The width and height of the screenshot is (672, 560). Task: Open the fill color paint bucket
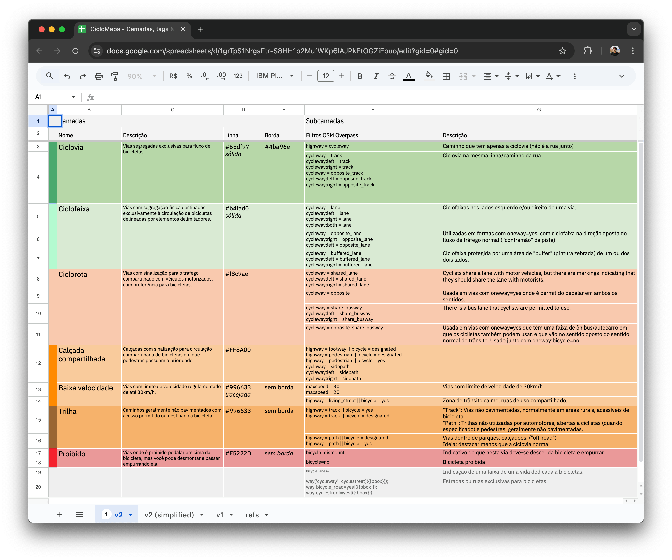coord(429,76)
